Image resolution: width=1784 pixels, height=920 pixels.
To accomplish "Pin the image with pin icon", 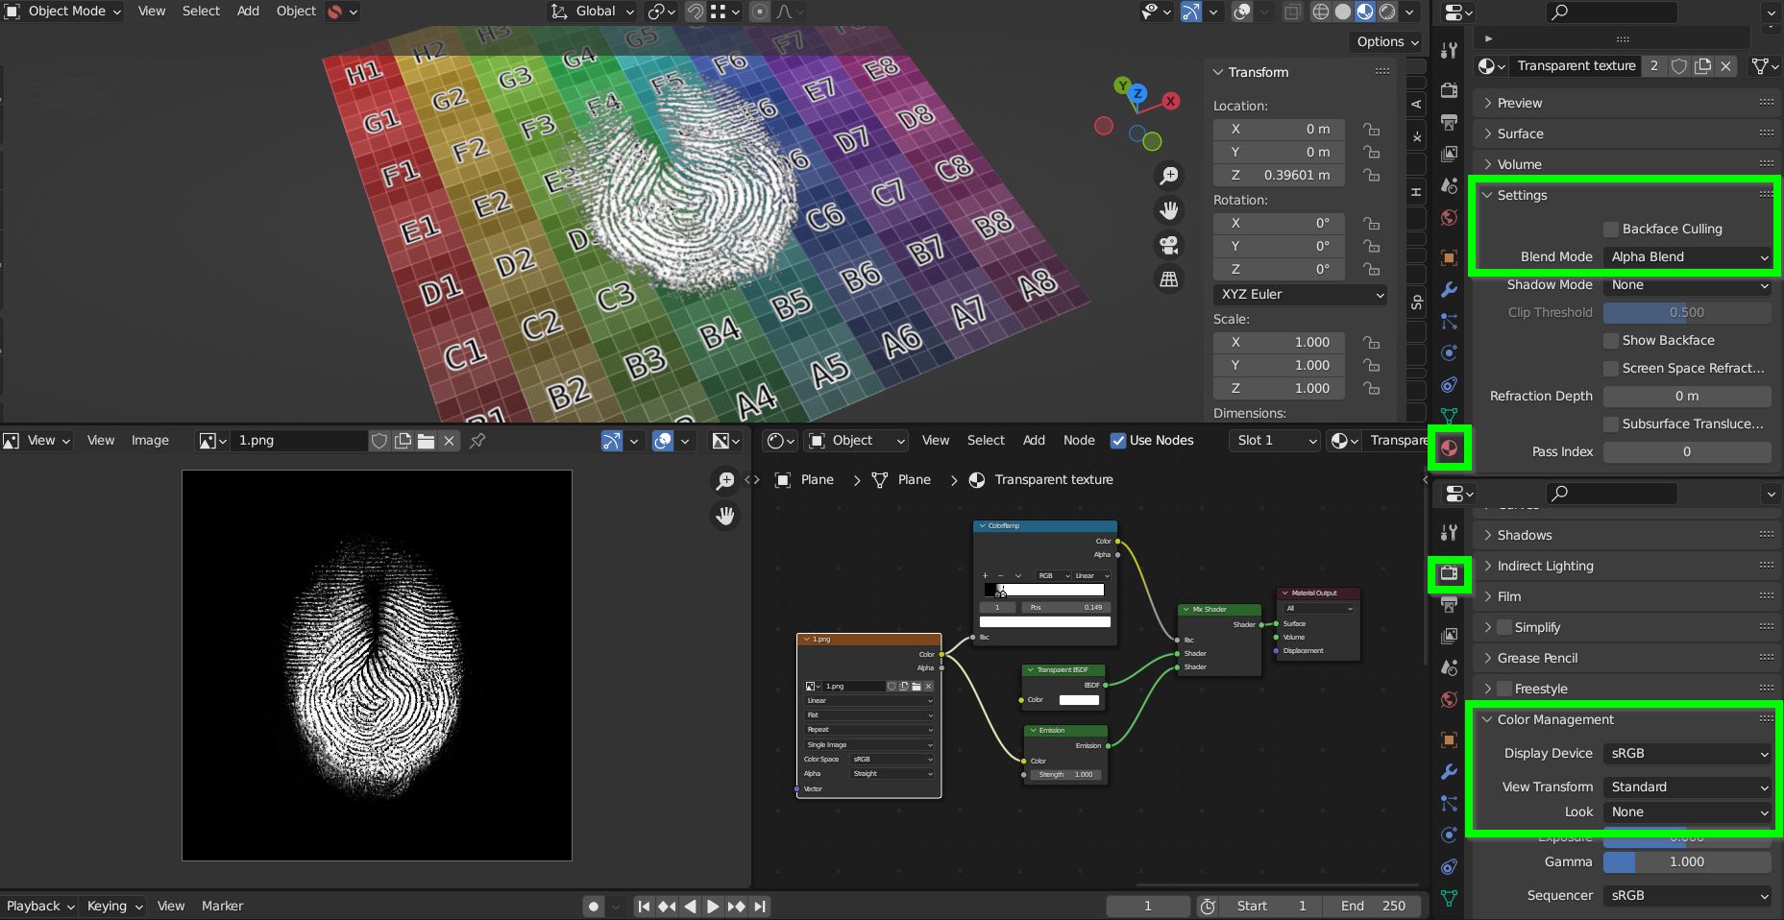I will click(x=477, y=441).
